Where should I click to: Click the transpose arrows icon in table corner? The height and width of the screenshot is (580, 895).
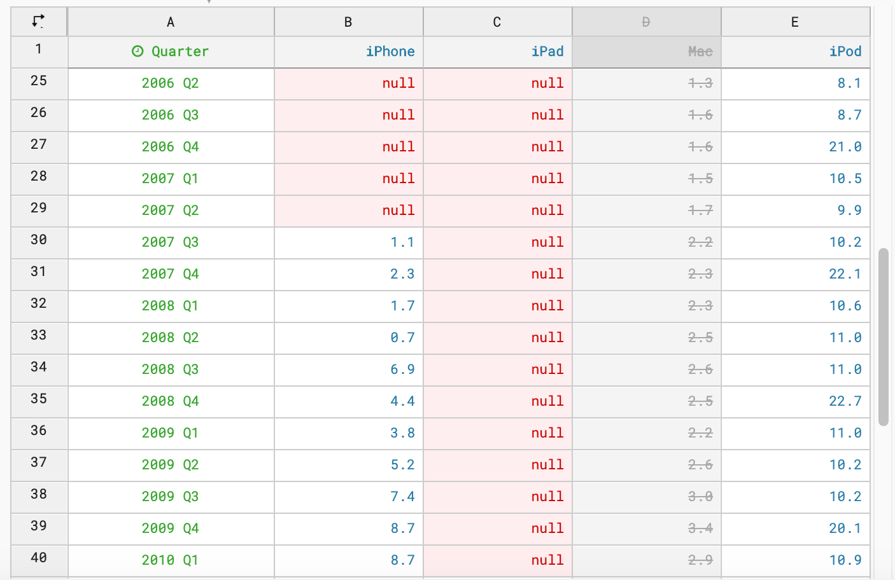pos(38,22)
